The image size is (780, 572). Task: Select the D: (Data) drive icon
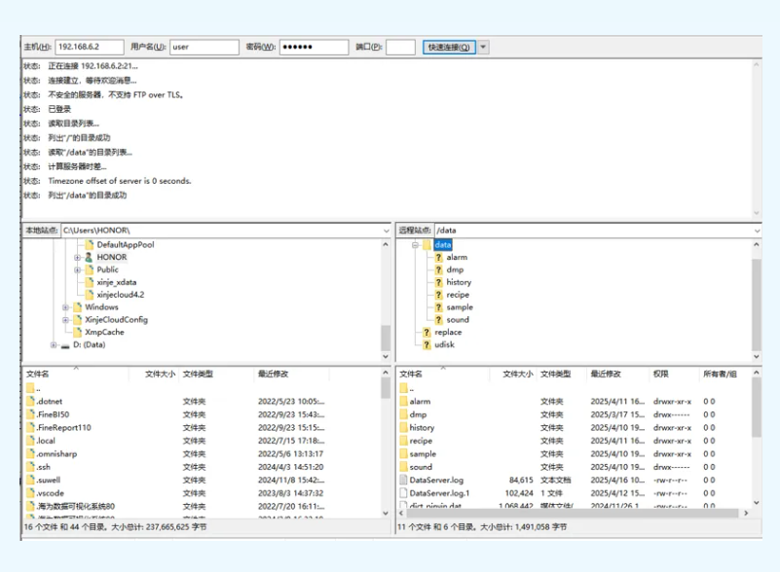pos(65,345)
